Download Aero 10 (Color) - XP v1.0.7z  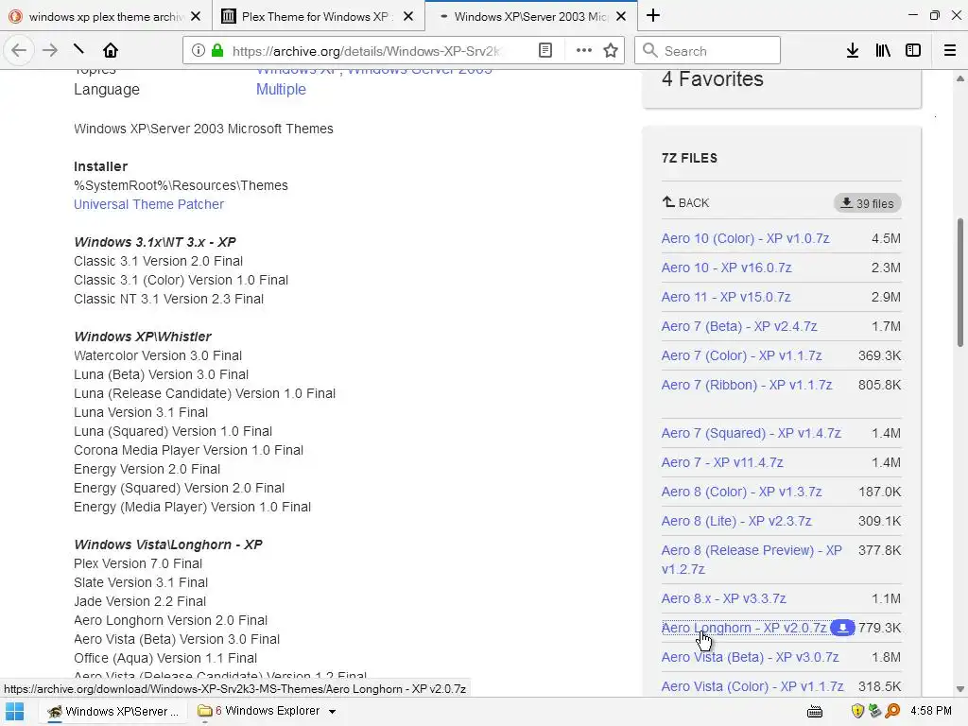(745, 238)
